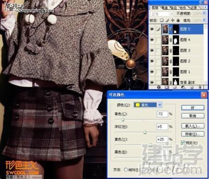This screenshot has width=209, height=179.
Task: Click delete layer trash icon
Action: pos(200,87)
